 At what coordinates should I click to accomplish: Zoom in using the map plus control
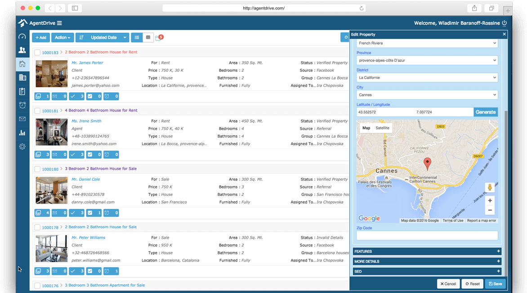(x=490, y=200)
